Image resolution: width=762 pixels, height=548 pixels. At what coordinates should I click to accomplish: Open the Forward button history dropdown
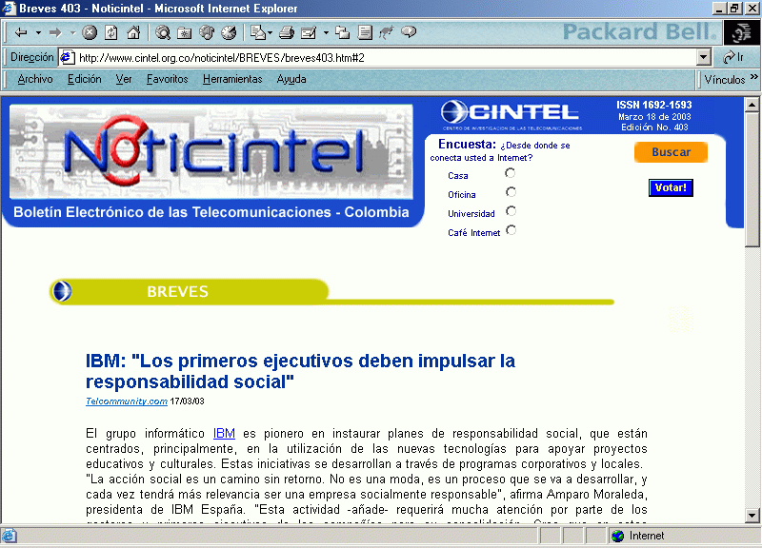coord(73,32)
